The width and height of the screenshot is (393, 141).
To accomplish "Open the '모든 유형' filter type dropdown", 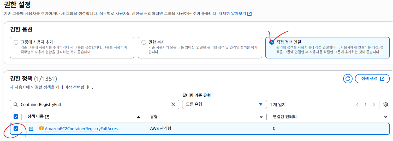I will (x=224, y=104).
